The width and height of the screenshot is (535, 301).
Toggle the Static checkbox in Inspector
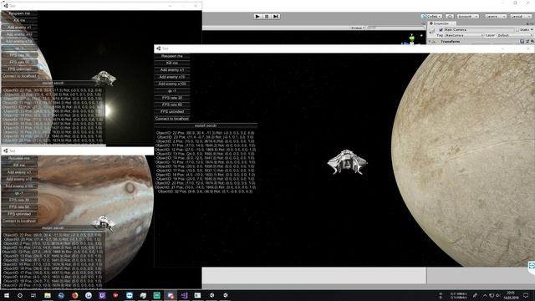[517, 30]
